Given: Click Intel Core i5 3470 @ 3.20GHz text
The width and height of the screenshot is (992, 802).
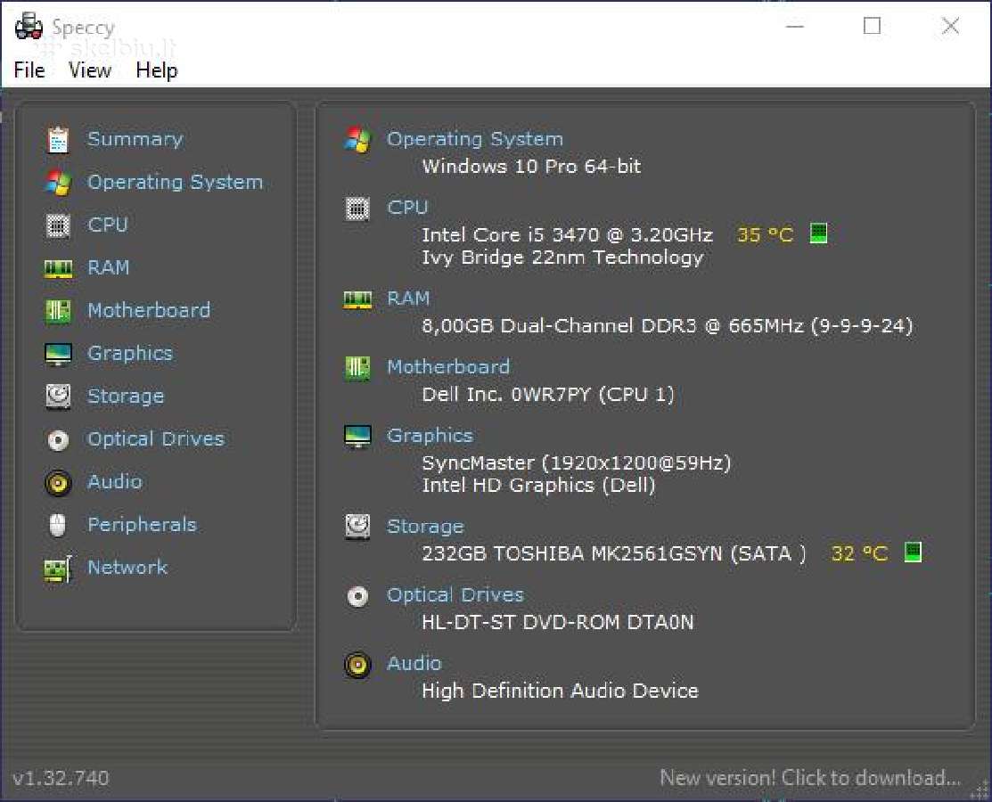Looking at the screenshot, I should click(x=568, y=235).
